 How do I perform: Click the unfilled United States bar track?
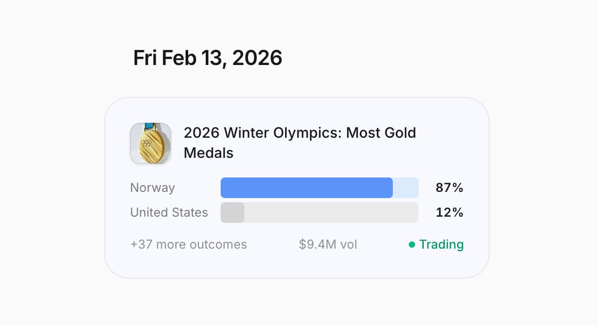coord(331,213)
